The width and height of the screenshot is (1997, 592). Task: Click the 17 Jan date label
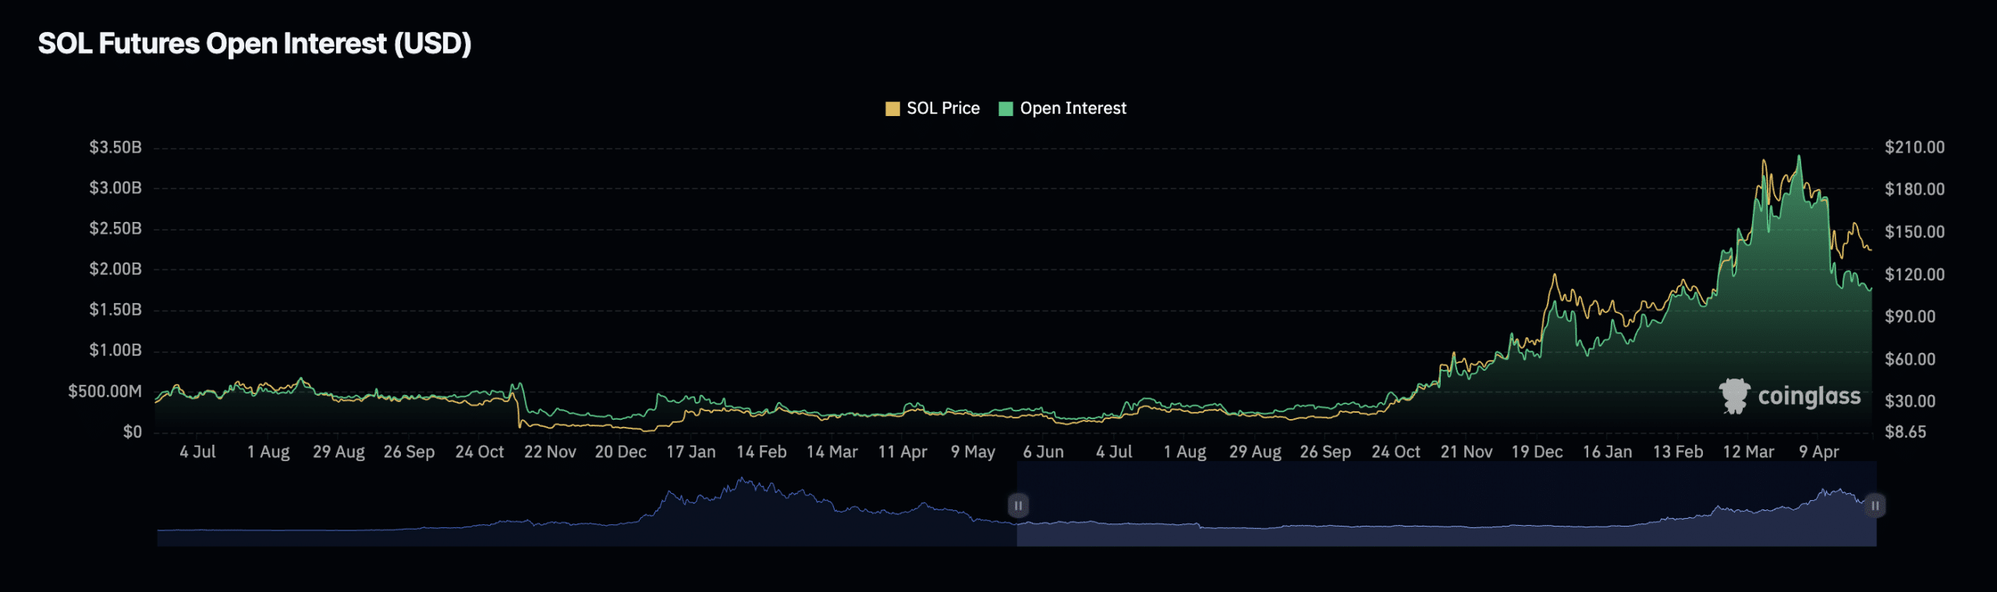point(690,452)
